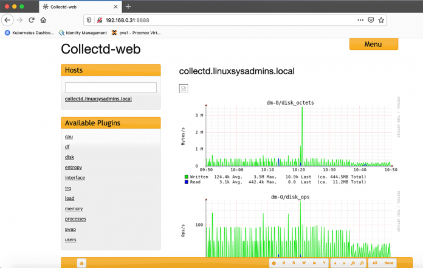
Task: Open the load plugin
Action: point(70,198)
